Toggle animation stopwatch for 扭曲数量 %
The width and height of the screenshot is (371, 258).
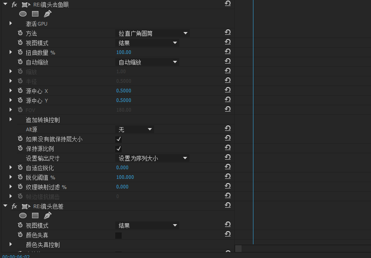point(20,52)
